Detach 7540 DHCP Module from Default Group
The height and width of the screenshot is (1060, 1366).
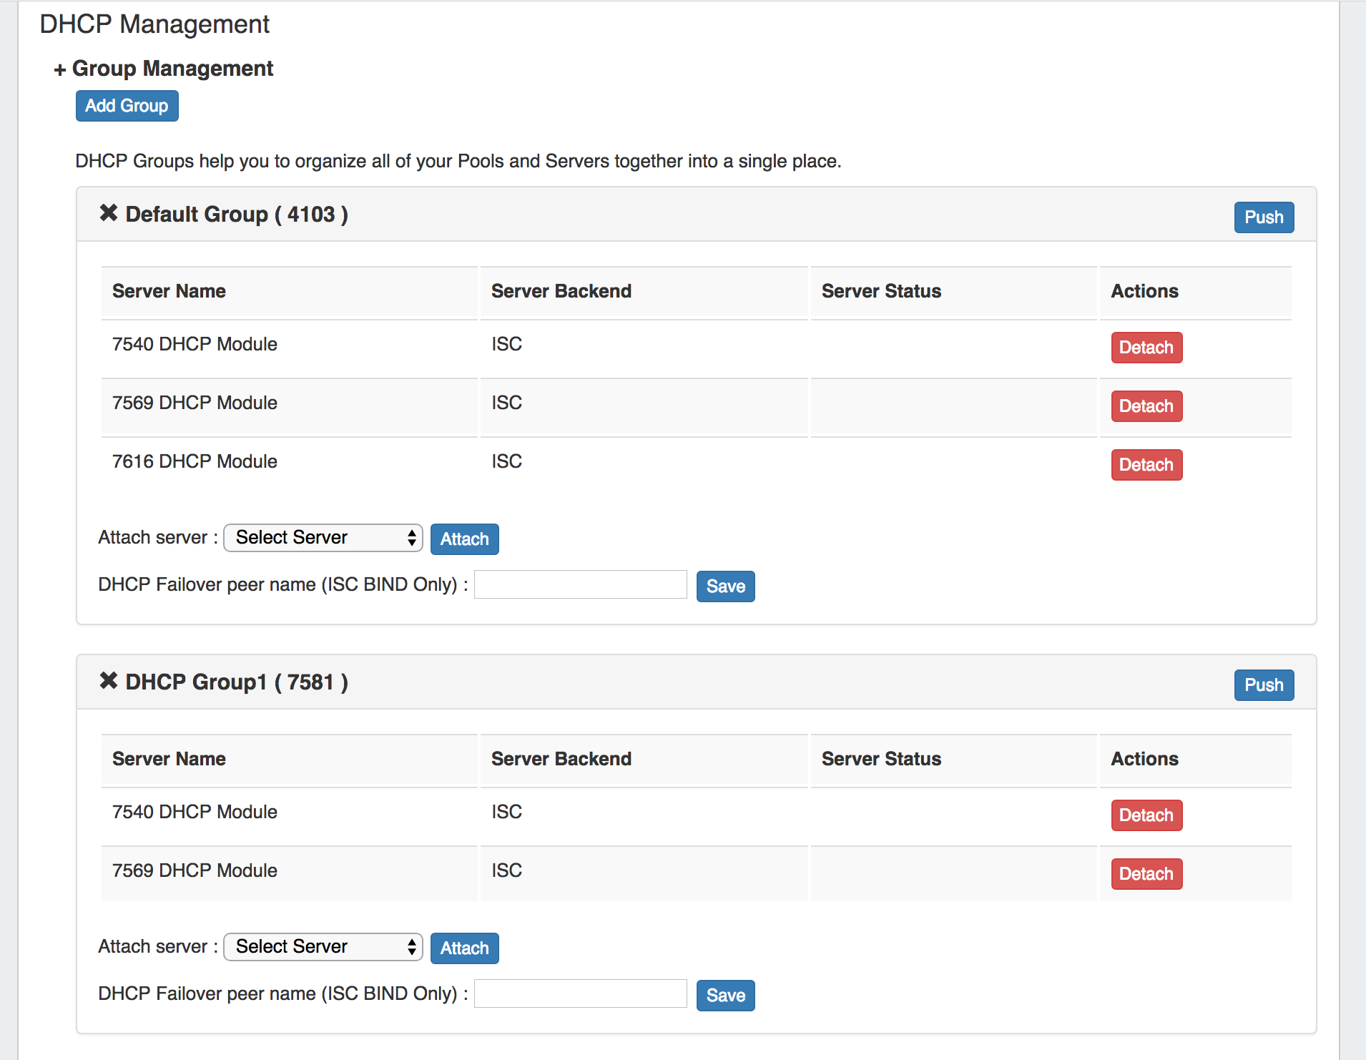(1146, 348)
